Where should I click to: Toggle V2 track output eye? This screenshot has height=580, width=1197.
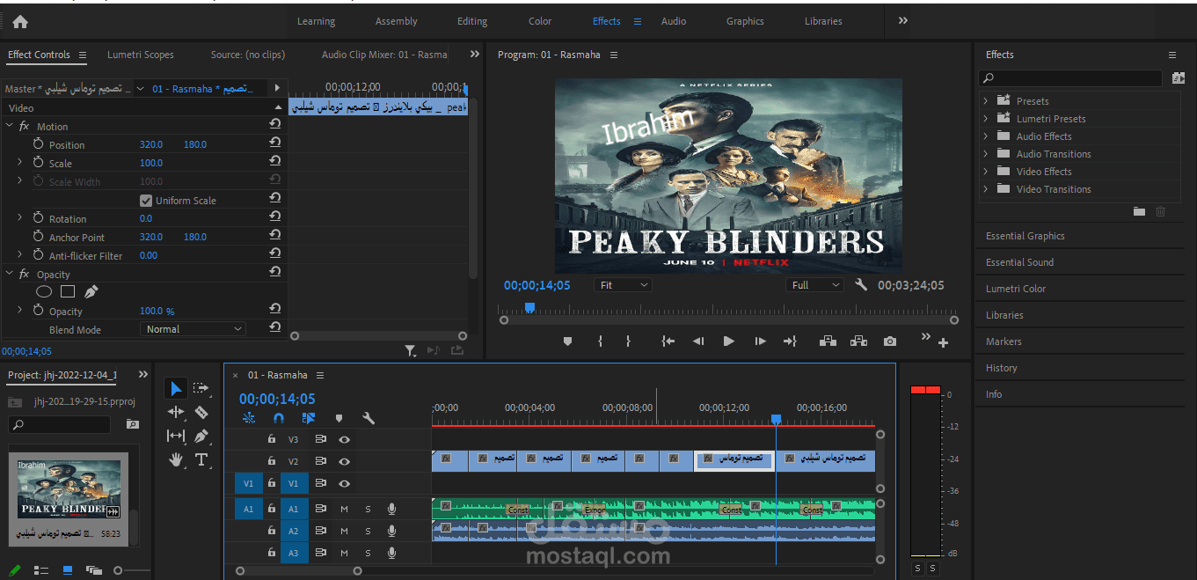coord(345,461)
